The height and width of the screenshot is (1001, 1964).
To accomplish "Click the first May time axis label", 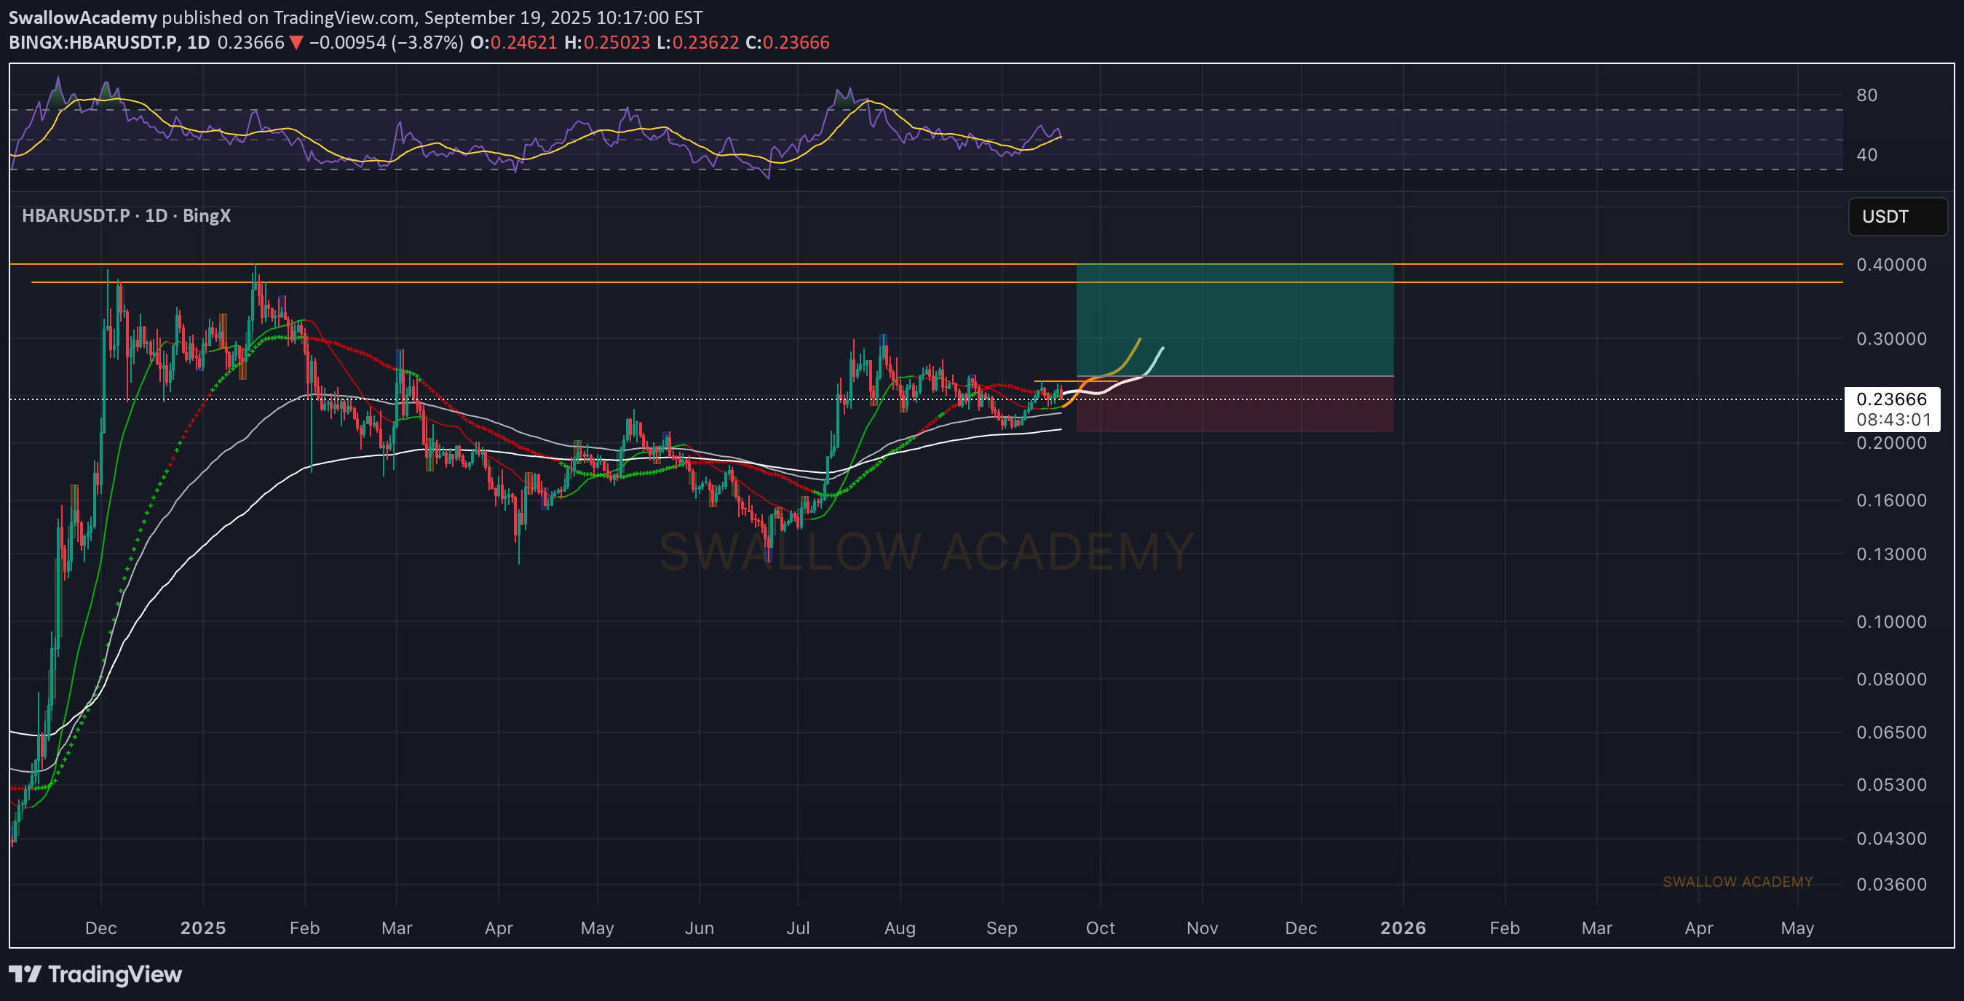I will [x=597, y=928].
